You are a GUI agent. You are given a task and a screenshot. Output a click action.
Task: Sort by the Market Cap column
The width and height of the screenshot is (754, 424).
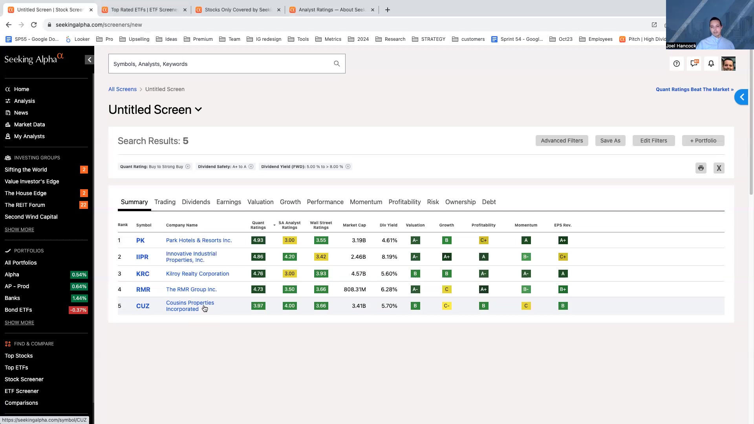[x=354, y=225]
